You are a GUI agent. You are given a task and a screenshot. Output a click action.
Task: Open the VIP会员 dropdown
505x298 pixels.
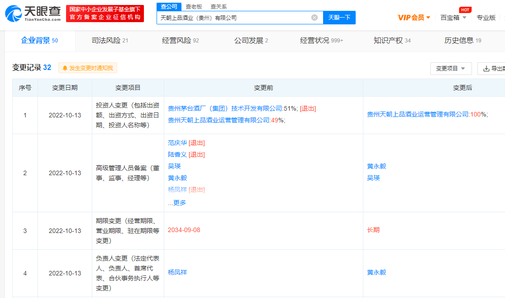click(414, 18)
